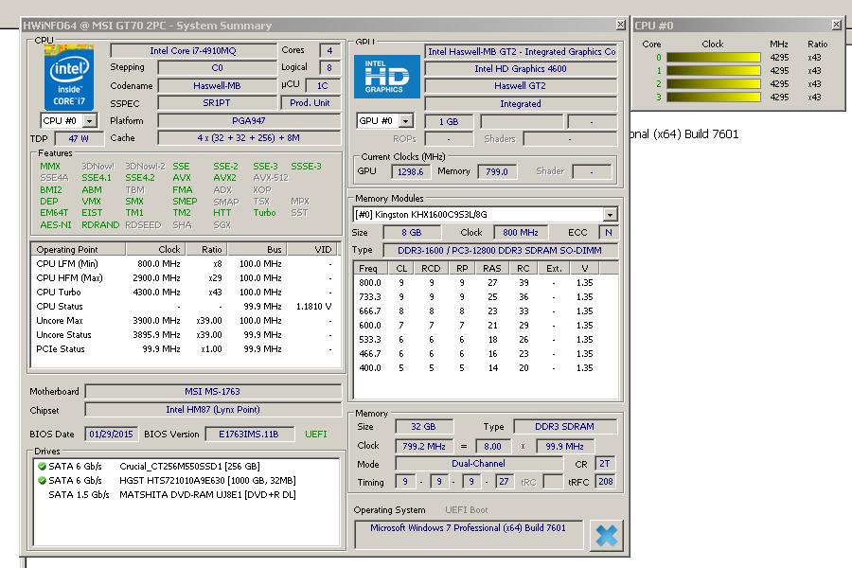Select the CPU Turbo row

(x=185, y=292)
